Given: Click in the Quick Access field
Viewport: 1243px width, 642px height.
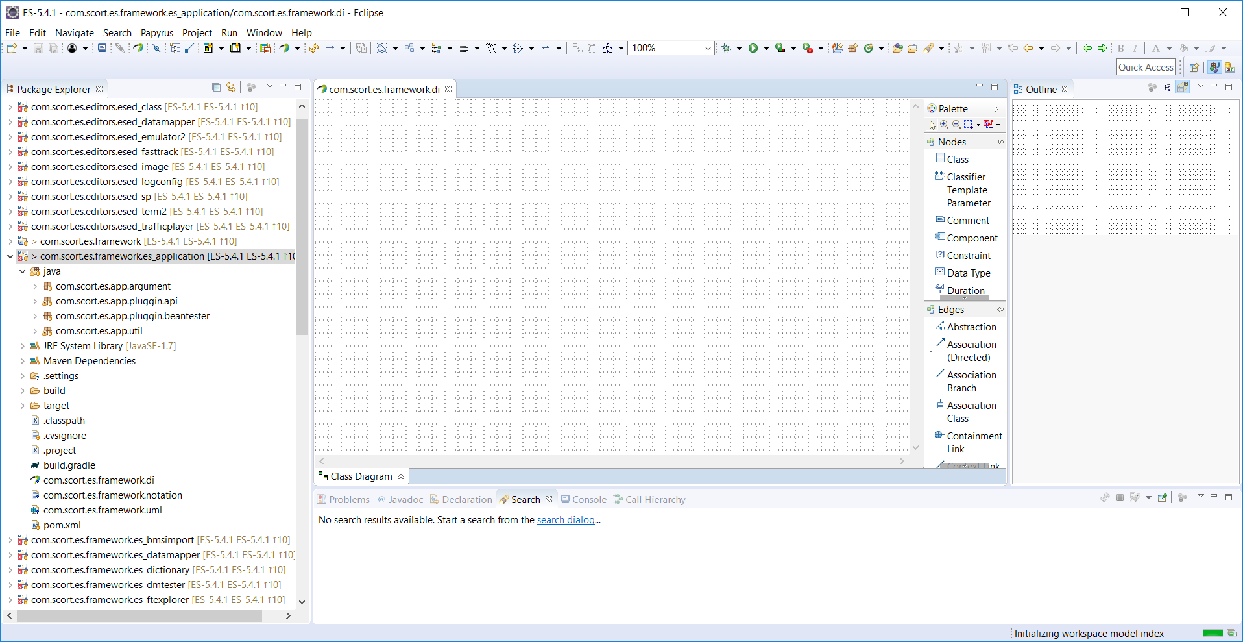Looking at the screenshot, I should click(1146, 68).
